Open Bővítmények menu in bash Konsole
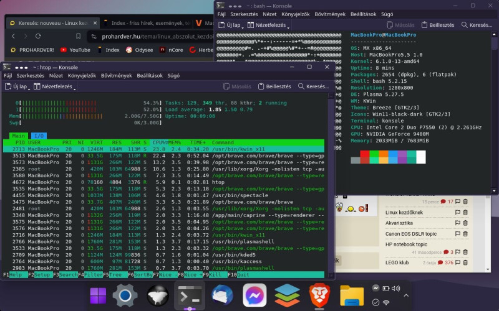The height and width of the screenshot is (311, 499). pyautogui.click(x=330, y=14)
